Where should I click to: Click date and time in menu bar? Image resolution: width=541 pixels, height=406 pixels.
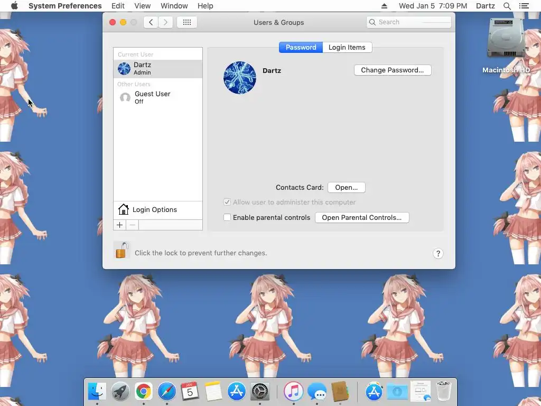[433, 6]
